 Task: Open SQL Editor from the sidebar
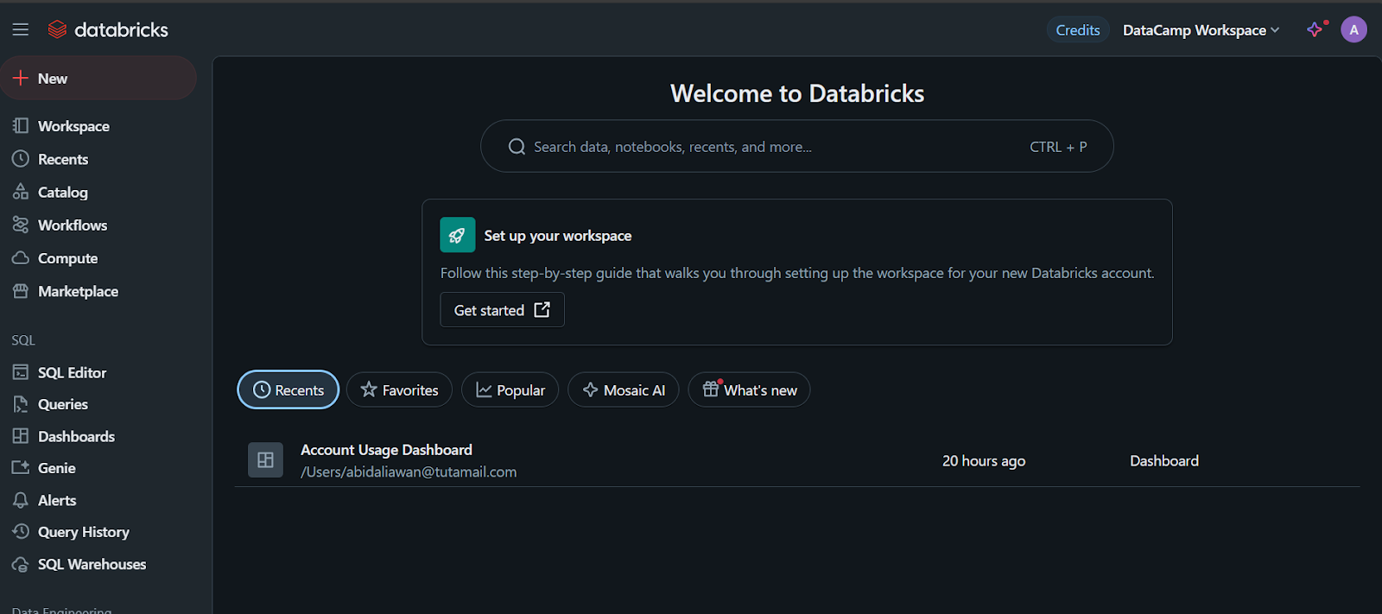(72, 372)
